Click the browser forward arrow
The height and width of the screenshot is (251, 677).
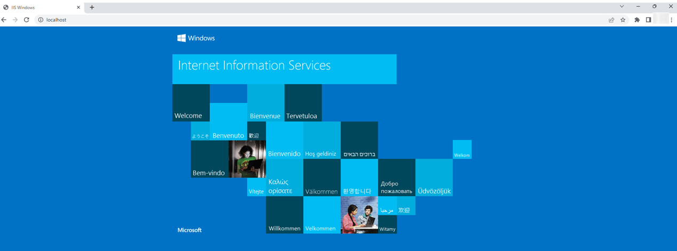coord(15,20)
